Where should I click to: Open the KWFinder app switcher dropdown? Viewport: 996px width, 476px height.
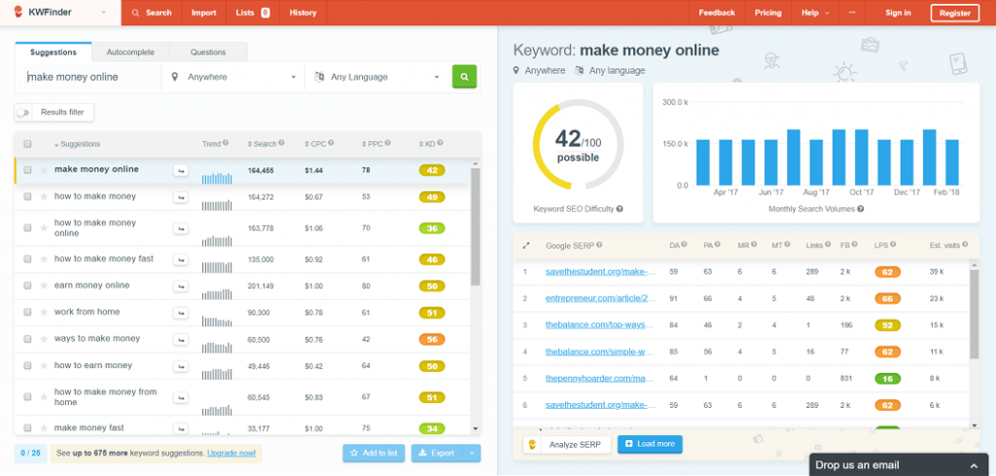coord(104,13)
